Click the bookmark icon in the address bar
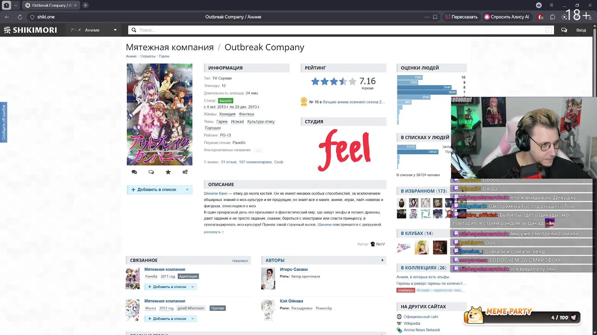The image size is (597, 335). (x=435, y=17)
